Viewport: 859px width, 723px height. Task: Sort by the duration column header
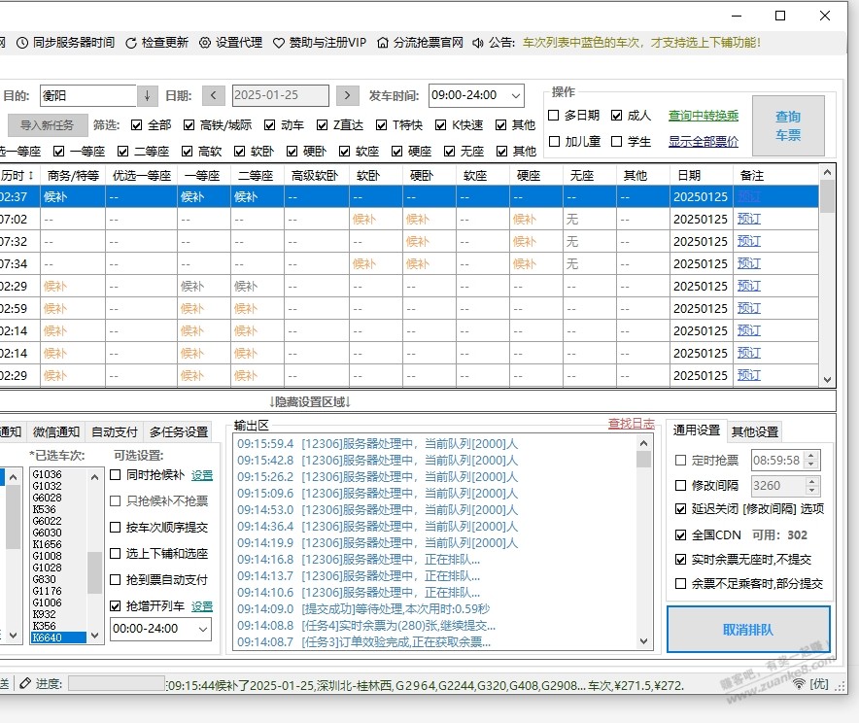pos(17,175)
